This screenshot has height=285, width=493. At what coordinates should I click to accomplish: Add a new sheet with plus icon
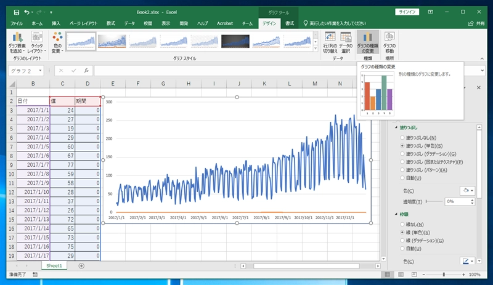81,266
